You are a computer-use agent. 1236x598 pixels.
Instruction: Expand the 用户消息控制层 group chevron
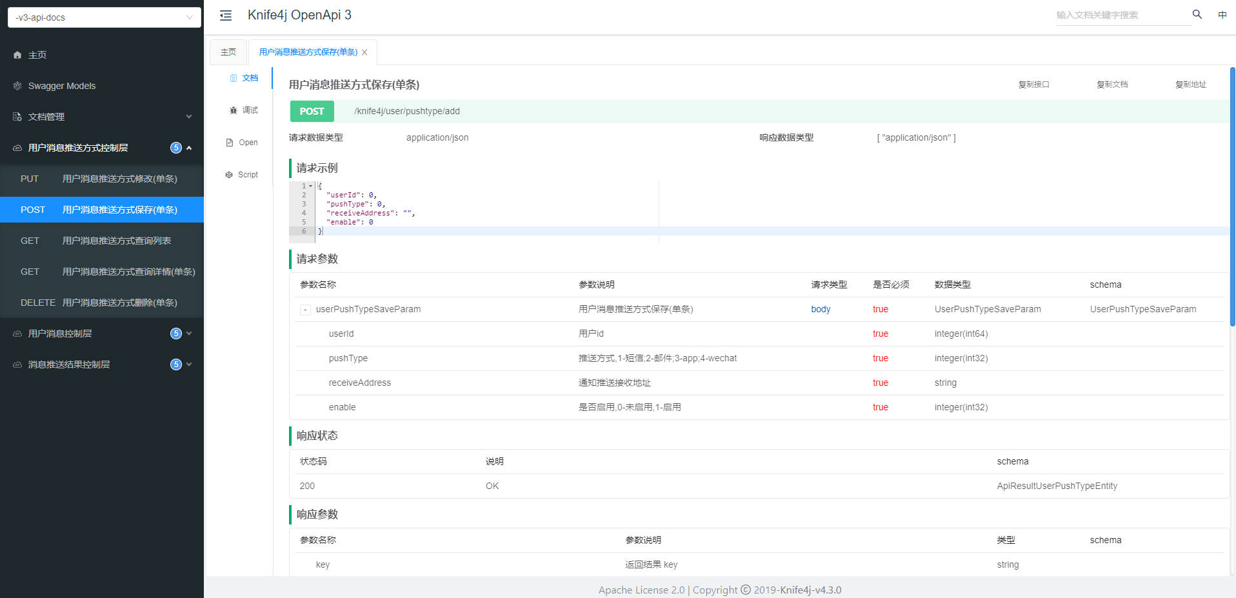point(189,334)
